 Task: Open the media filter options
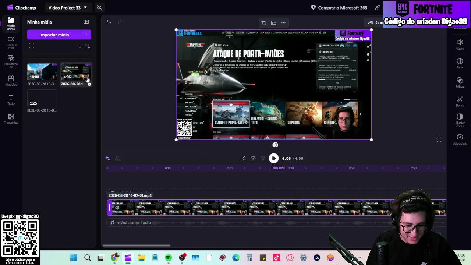point(80,46)
